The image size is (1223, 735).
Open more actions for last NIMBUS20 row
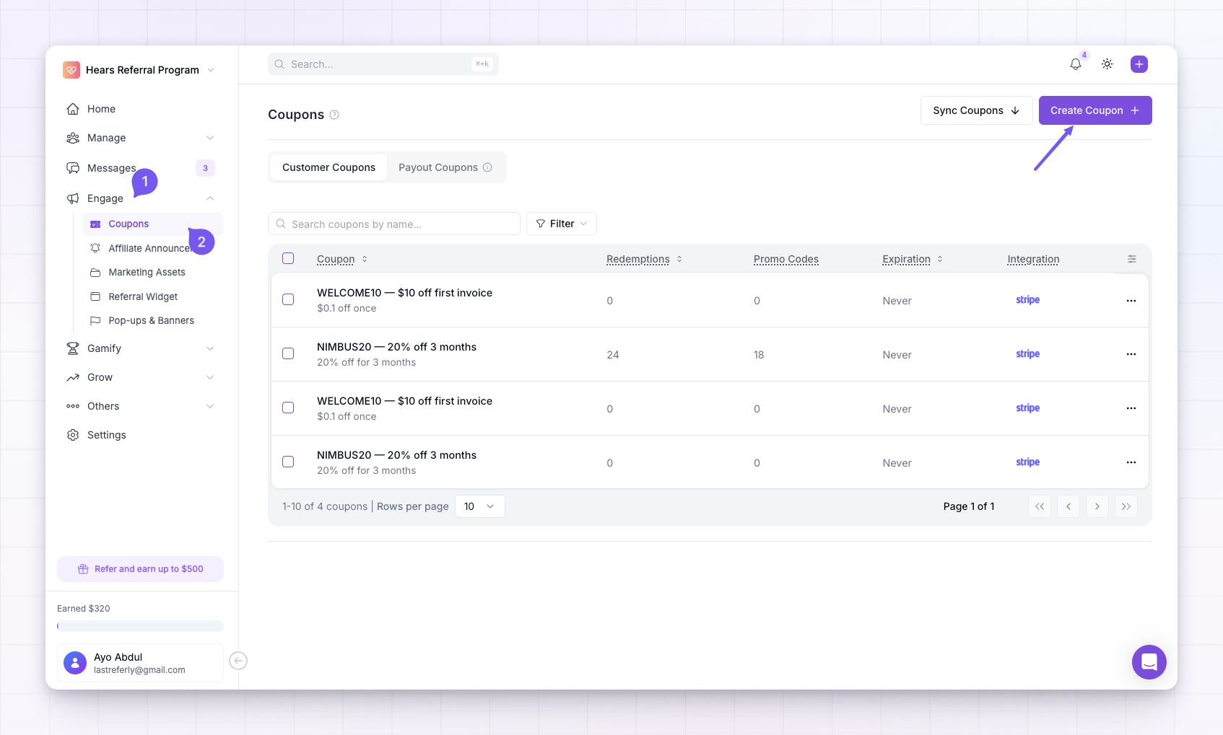coord(1131,462)
